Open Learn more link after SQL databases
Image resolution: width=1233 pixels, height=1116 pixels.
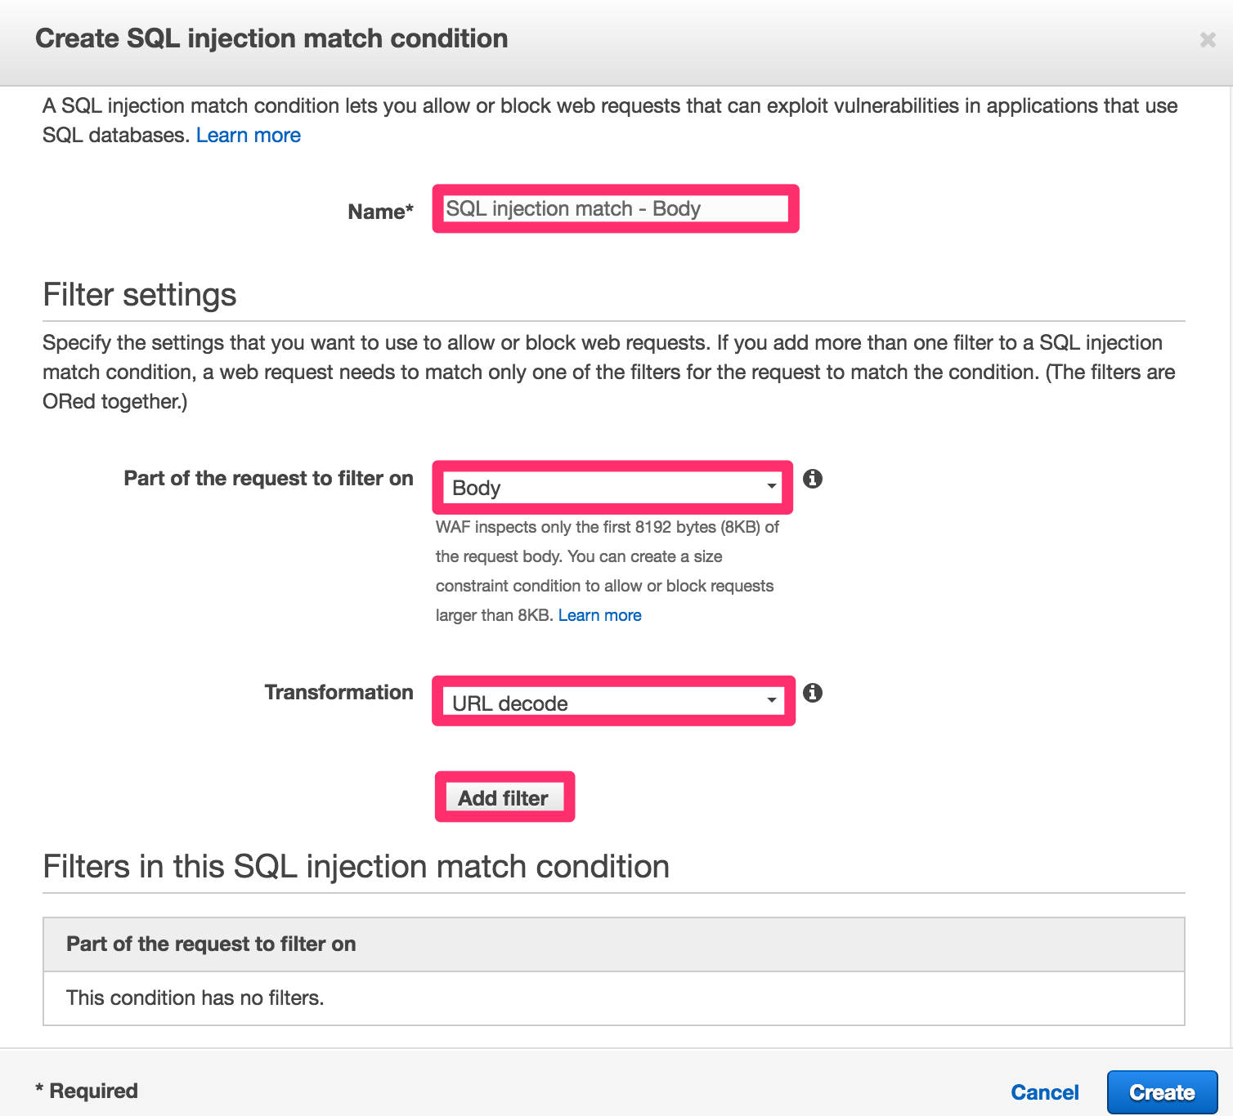tap(249, 135)
